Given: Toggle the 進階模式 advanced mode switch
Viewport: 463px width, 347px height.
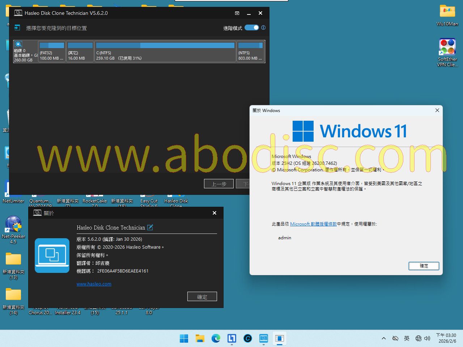Looking at the screenshot, I should coord(251,27).
